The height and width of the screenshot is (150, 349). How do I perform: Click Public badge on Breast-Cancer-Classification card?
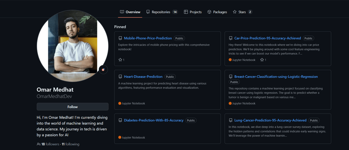234,82
